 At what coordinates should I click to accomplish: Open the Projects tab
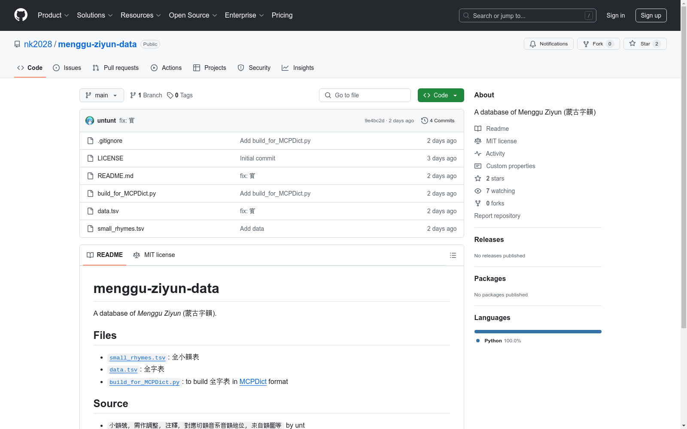210,68
